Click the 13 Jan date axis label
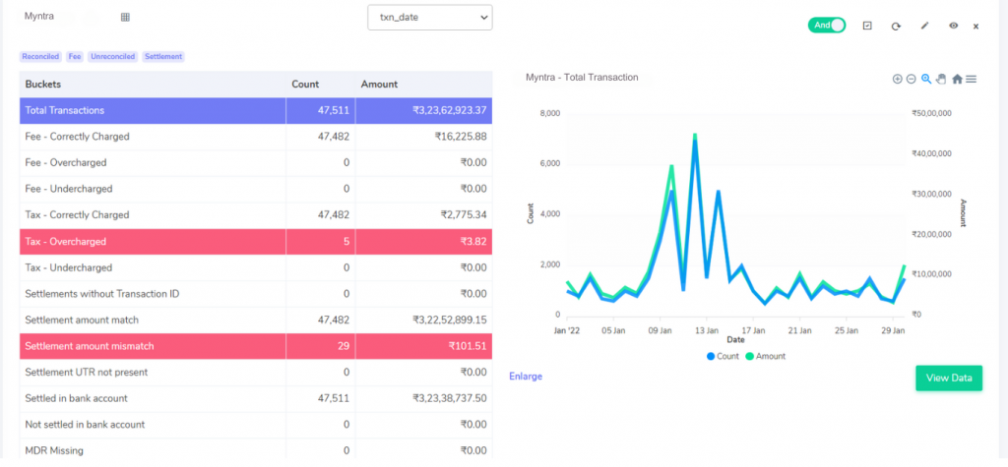The width and height of the screenshot is (1008, 467). coord(707,331)
